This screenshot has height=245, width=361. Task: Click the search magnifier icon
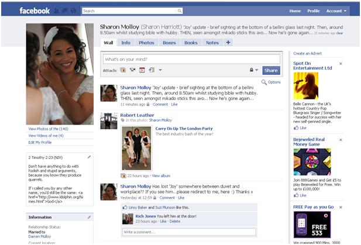coord(180,11)
